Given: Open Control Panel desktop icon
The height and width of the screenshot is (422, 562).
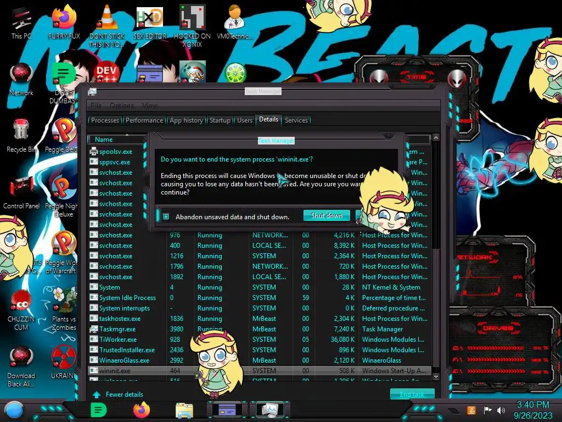Looking at the screenshot, I should [21, 193].
